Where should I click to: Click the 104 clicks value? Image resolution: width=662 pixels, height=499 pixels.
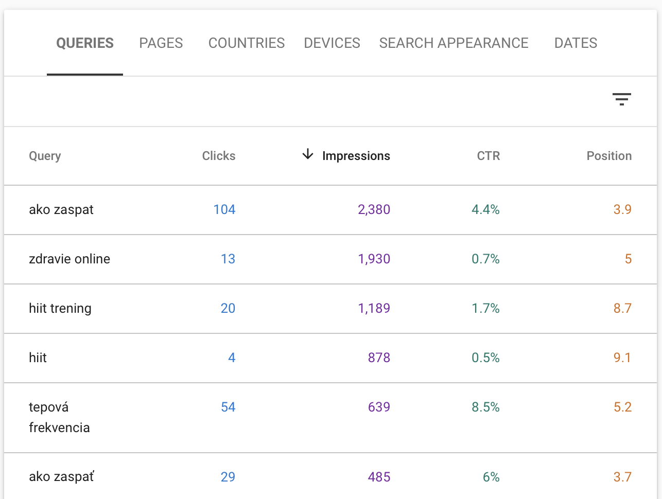[224, 209]
